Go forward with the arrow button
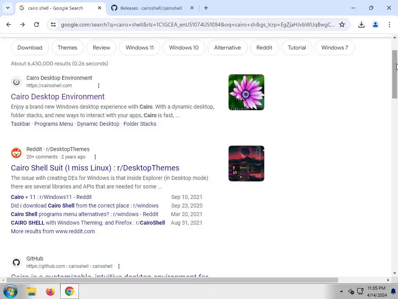The image size is (398, 299). [23, 25]
